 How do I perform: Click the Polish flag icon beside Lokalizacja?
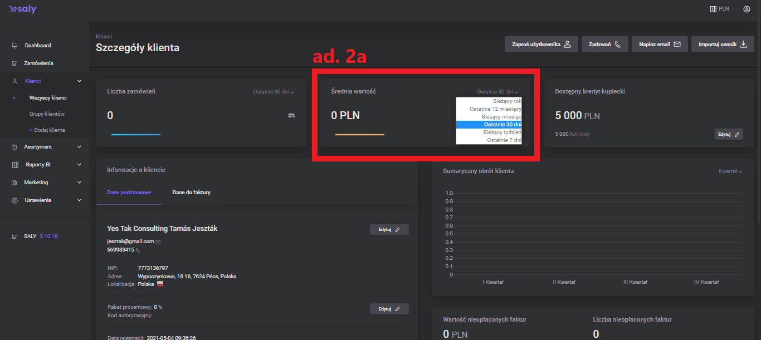[x=160, y=284]
